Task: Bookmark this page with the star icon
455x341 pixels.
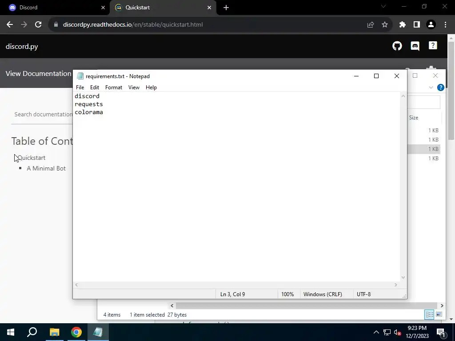Action: point(384,25)
